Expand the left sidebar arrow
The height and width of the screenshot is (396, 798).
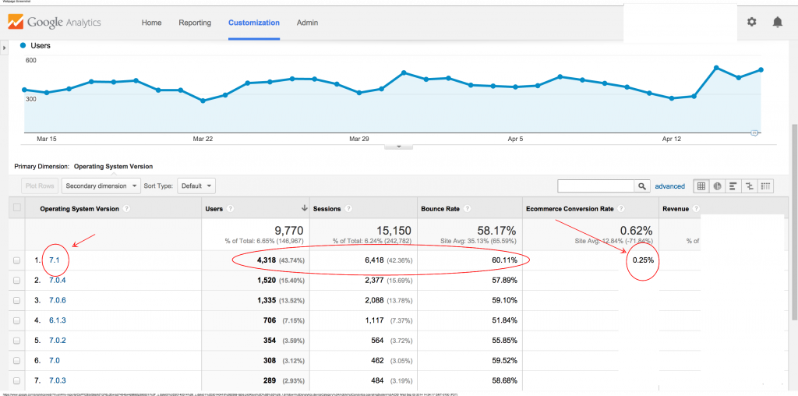coord(5,48)
